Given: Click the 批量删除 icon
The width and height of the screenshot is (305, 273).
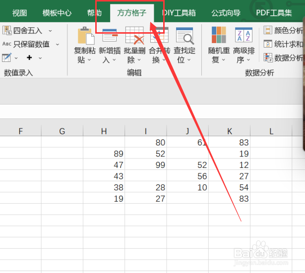Looking at the screenshot, I should click(134, 35).
